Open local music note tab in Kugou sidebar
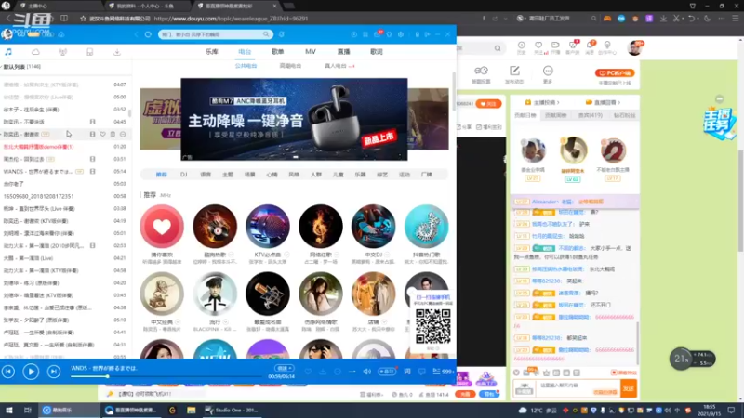 [x=8, y=52]
